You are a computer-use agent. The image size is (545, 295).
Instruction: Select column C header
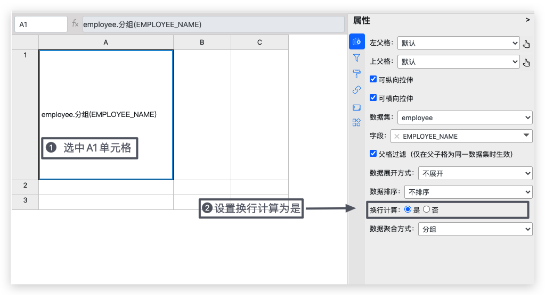259,43
